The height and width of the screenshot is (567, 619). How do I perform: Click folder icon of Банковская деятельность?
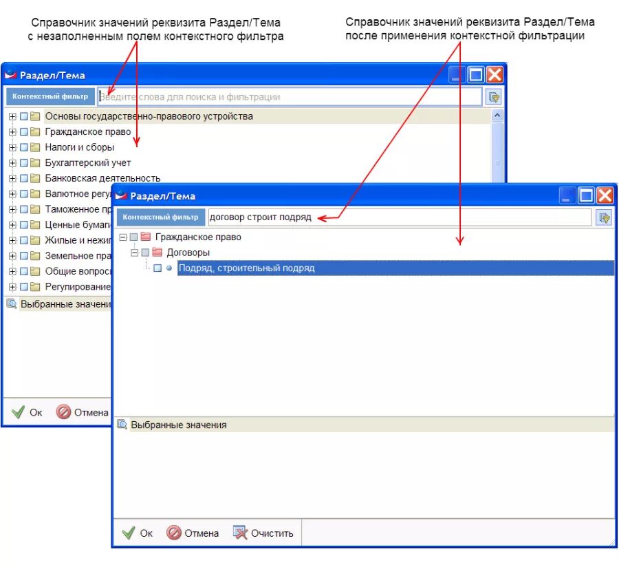coord(35,178)
